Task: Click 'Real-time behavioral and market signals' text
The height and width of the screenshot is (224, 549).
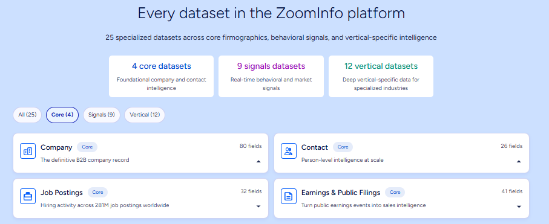Action: point(271,84)
